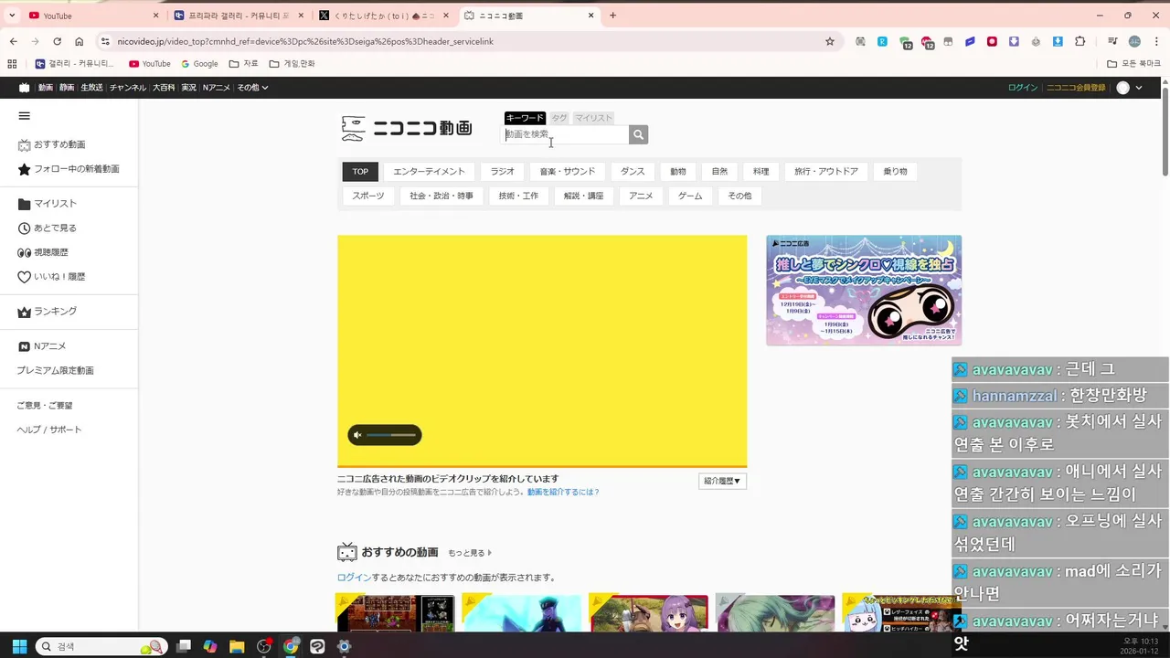Open the 모든 북마크 folder
This screenshot has width=1170, height=658.
tap(1134, 64)
